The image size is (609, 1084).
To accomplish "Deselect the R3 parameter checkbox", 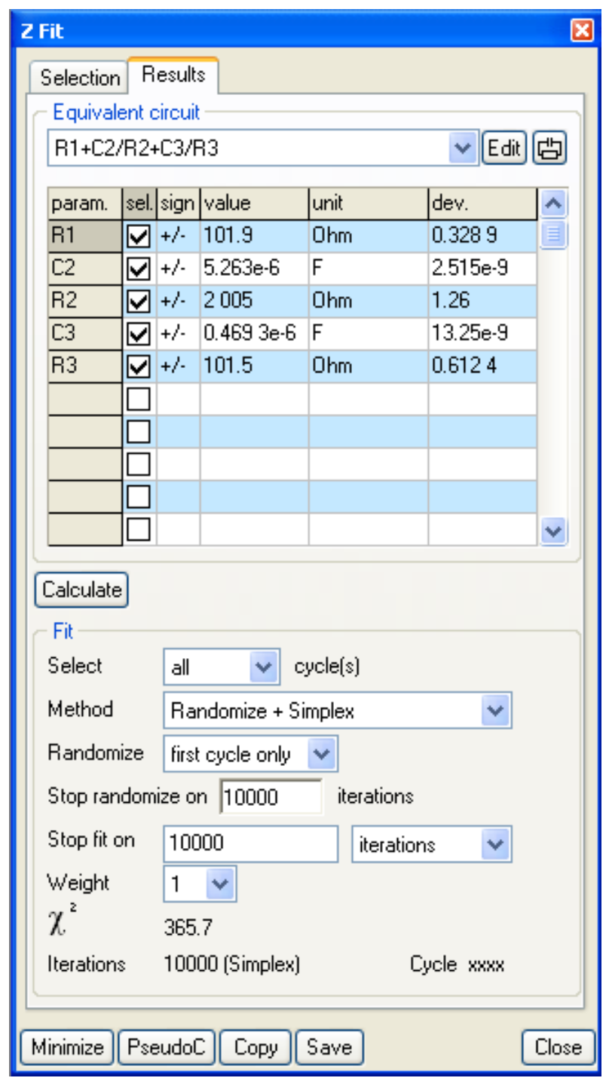I will pyautogui.click(x=139, y=367).
